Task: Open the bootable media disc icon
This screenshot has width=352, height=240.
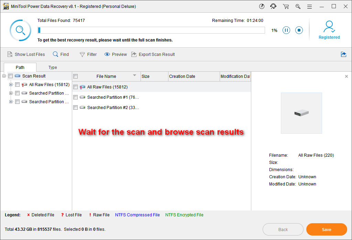Action: point(262,6)
